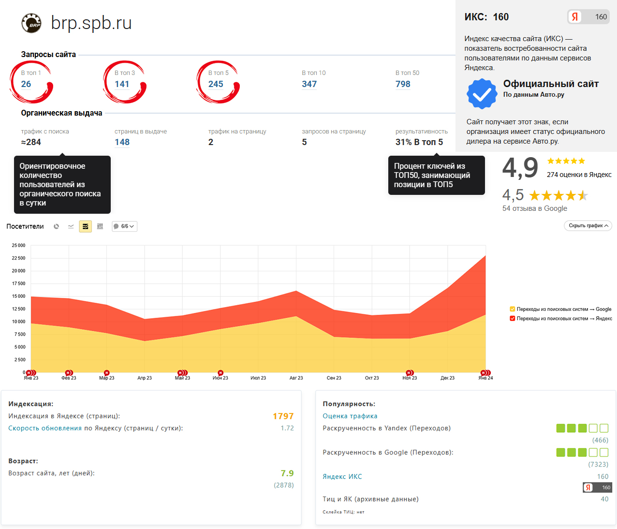Click the 31% В топ 5 result
Screen dimensions: 617x529
click(x=419, y=142)
